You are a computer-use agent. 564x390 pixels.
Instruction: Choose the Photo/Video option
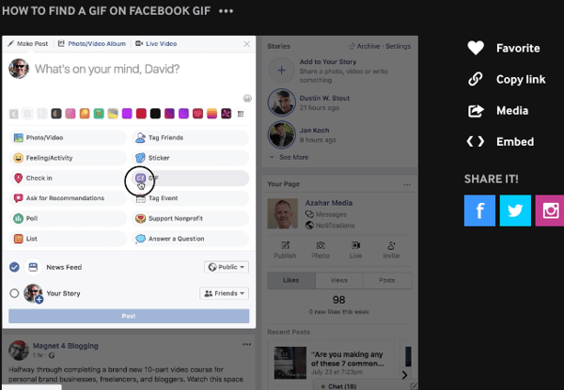(x=68, y=137)
